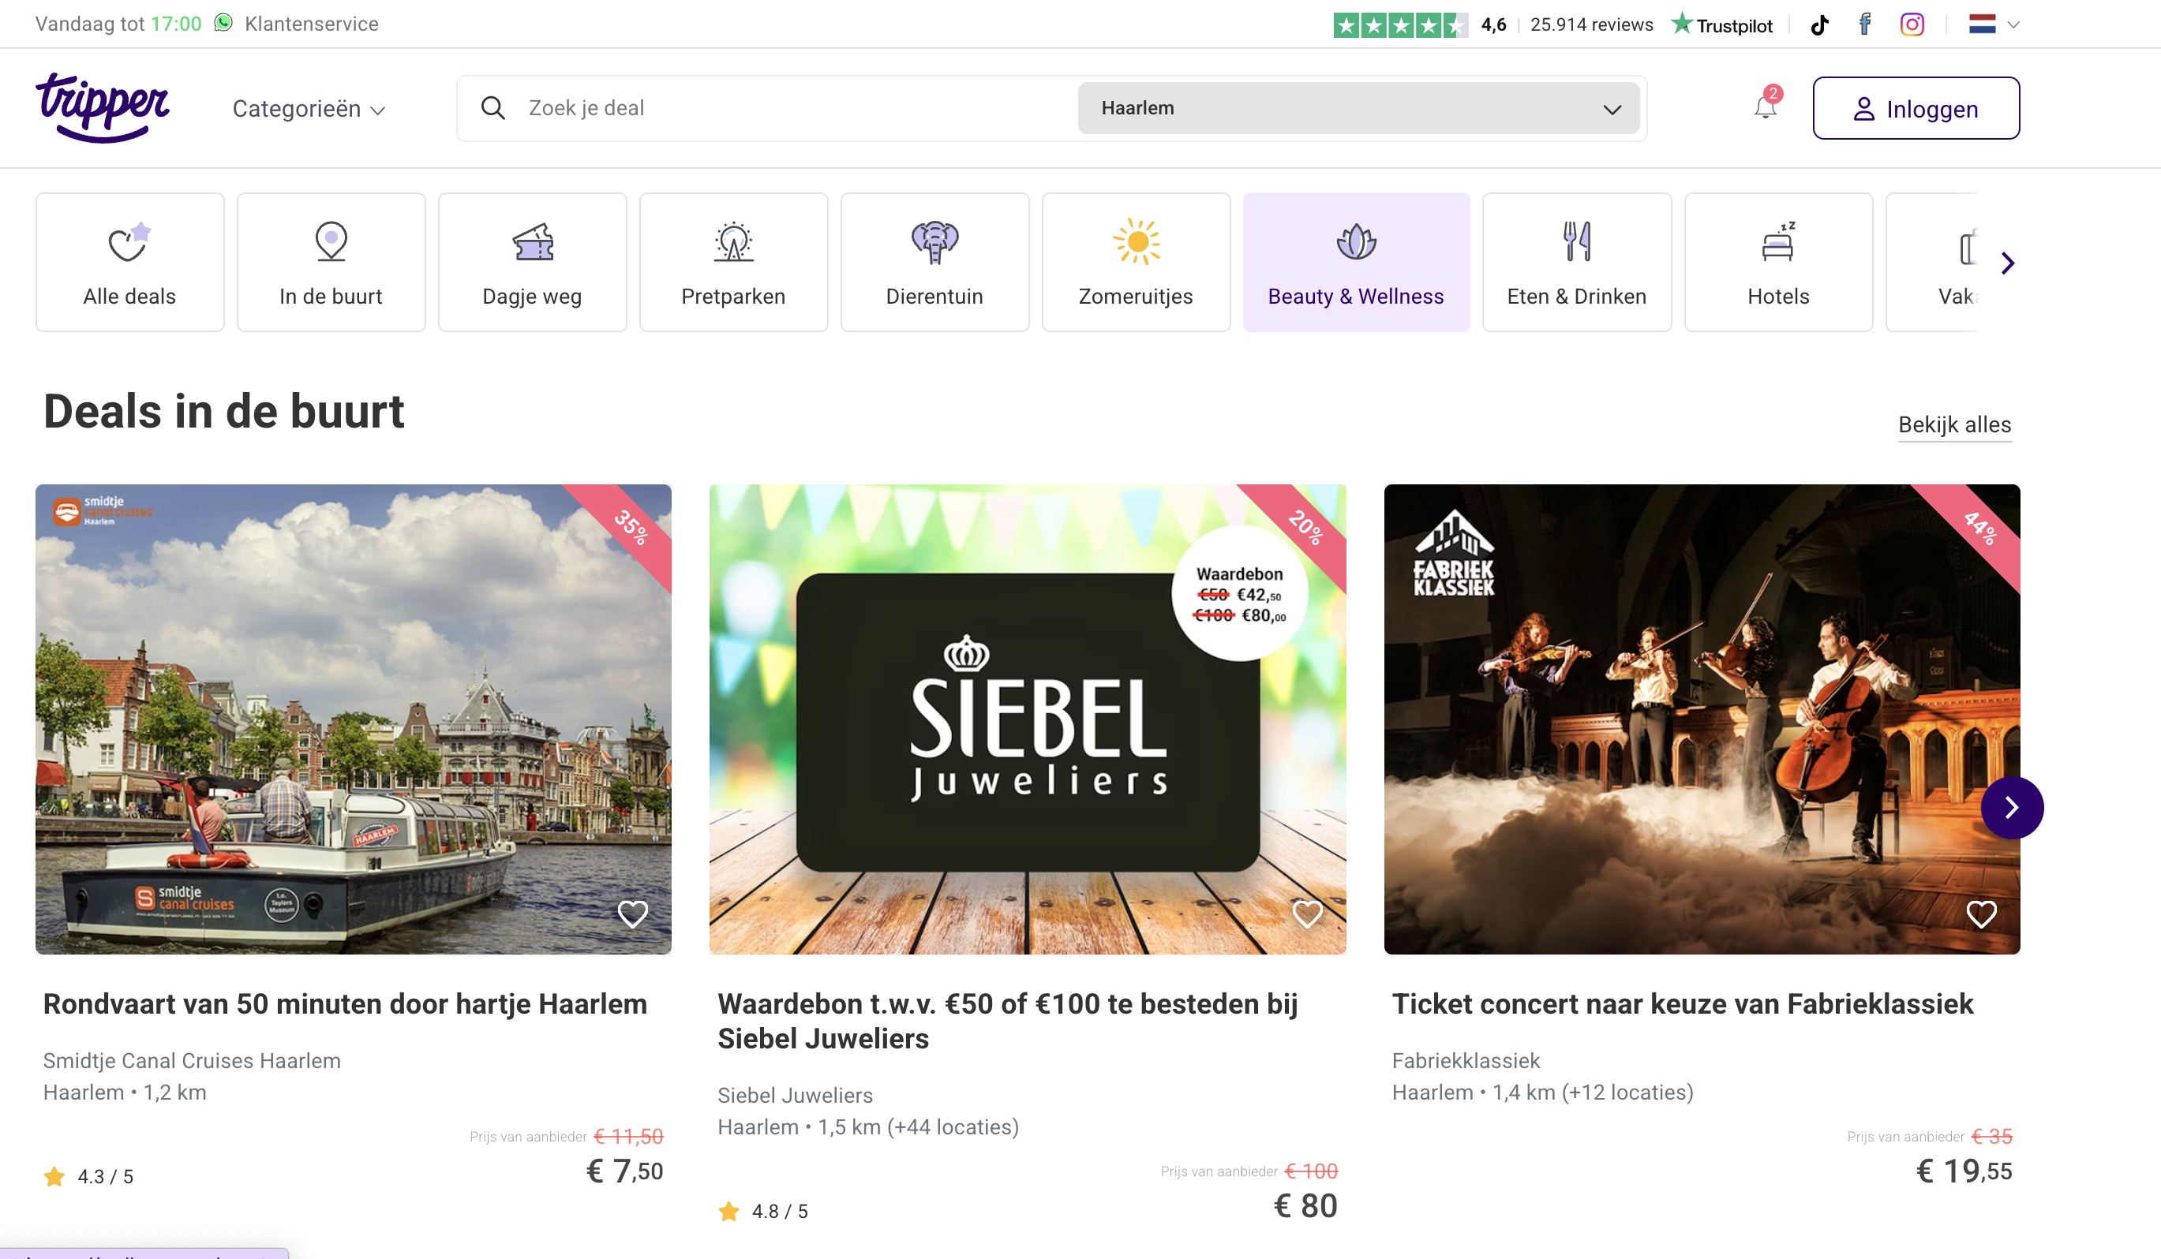
Task: Select the Dierentuin elephant icon
Action: (x=934, y=241)
